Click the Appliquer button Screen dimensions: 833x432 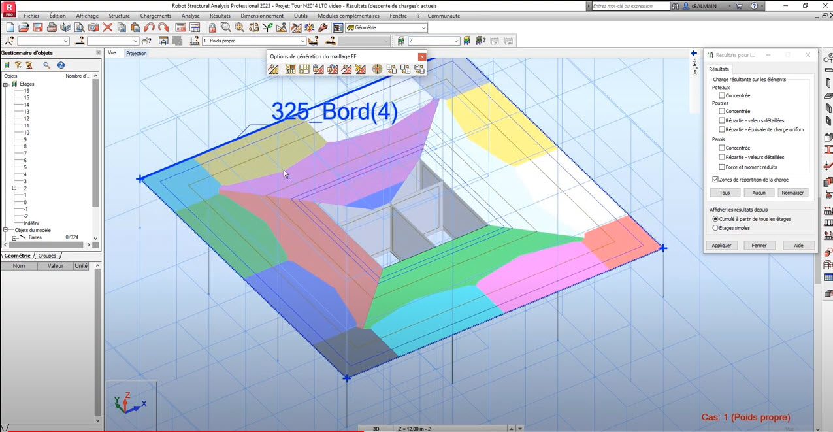click(x=721, y=244)
